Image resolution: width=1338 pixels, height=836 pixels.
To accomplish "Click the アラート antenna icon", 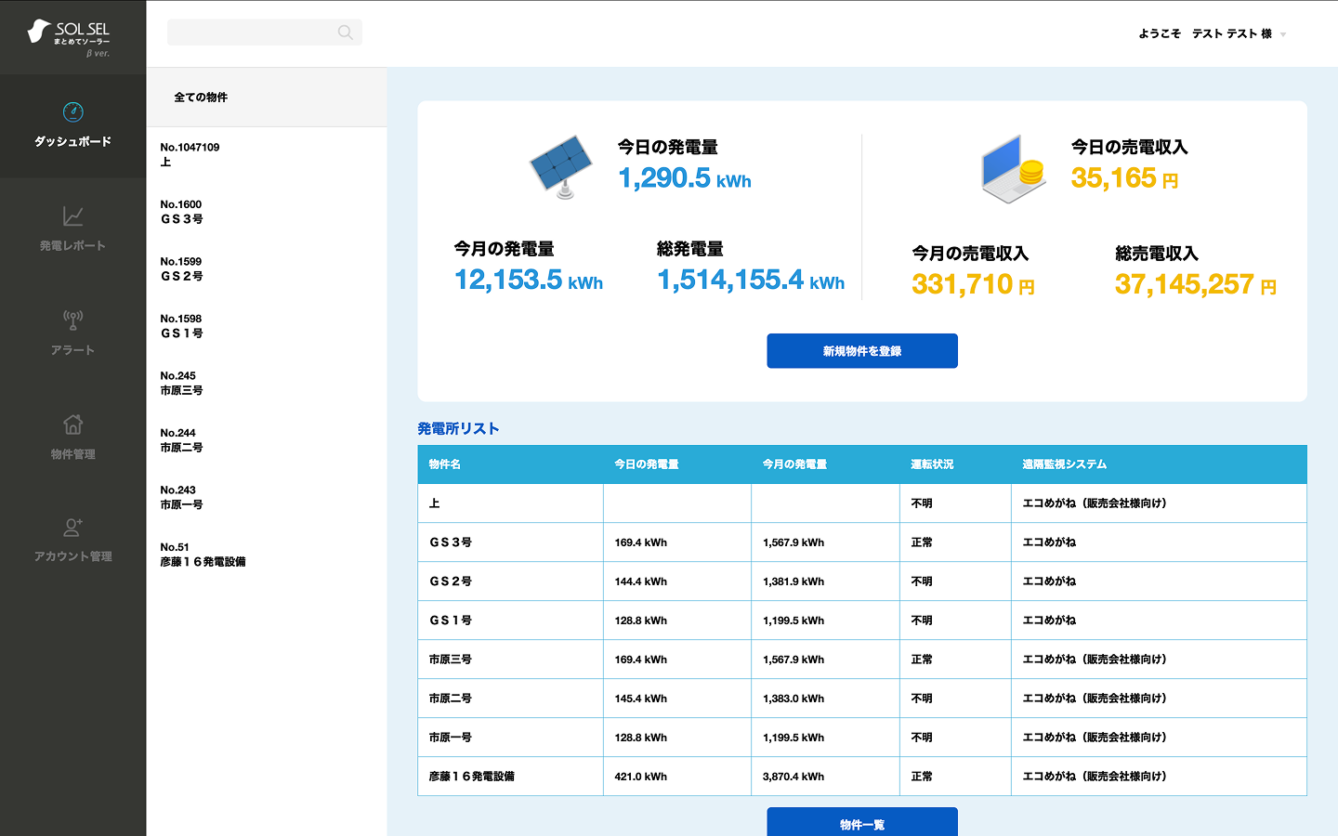I will tap(72, 321).
